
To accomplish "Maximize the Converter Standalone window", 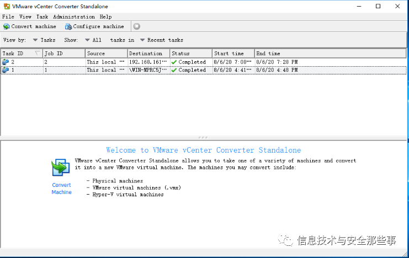I will 378,6.
